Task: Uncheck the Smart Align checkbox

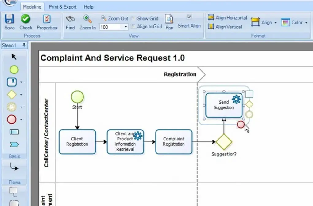Action: point(189,17)
